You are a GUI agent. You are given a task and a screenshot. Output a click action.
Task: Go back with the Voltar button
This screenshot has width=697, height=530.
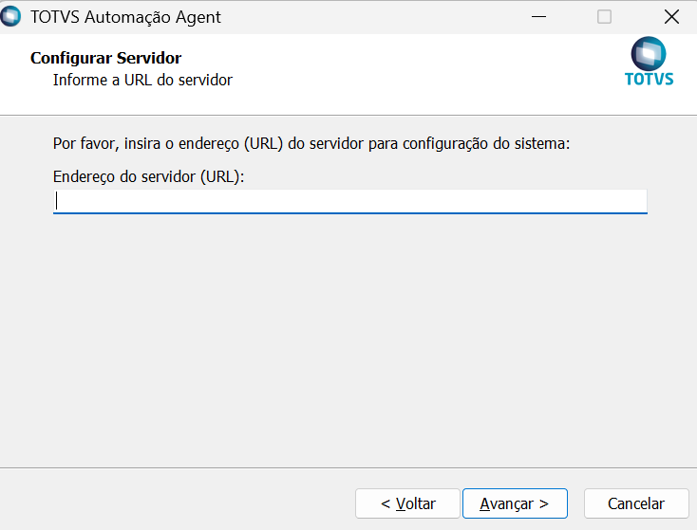[x=407, y=503]
